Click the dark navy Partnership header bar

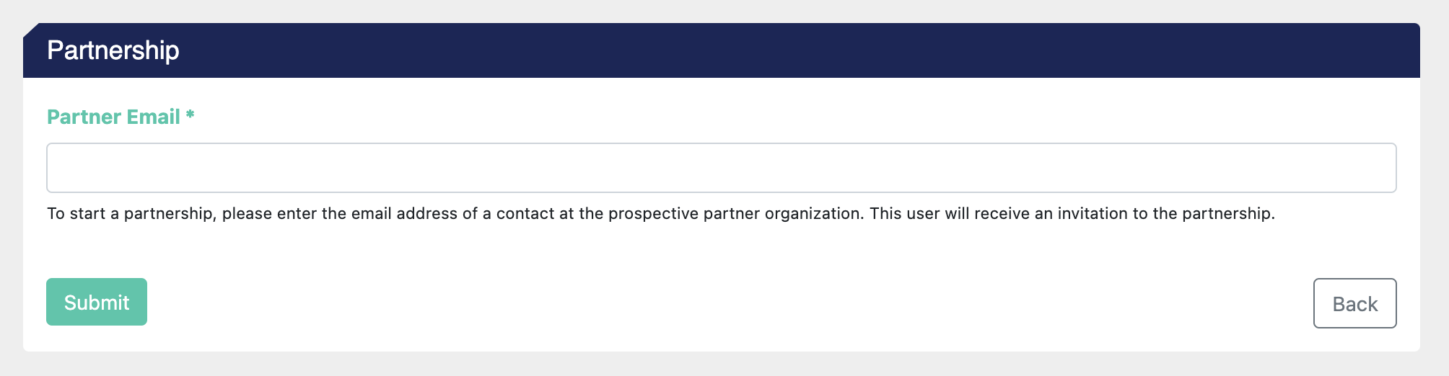coord(722,50)
